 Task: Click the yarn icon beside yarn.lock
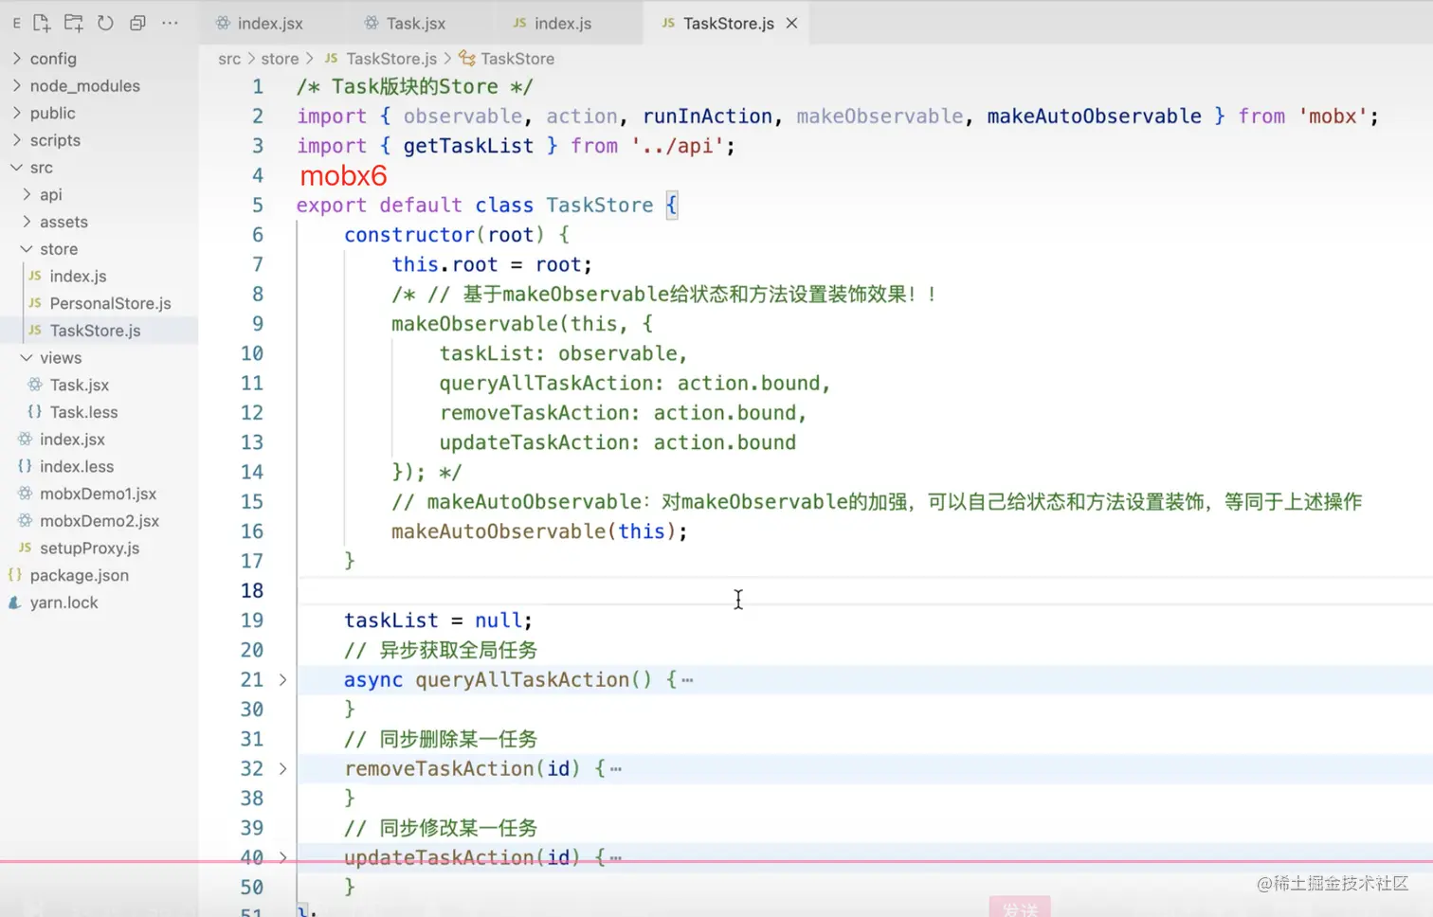pos(14,602)
